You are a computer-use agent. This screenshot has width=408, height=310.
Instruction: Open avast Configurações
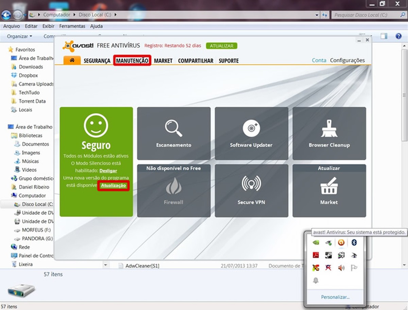point(347,60)
